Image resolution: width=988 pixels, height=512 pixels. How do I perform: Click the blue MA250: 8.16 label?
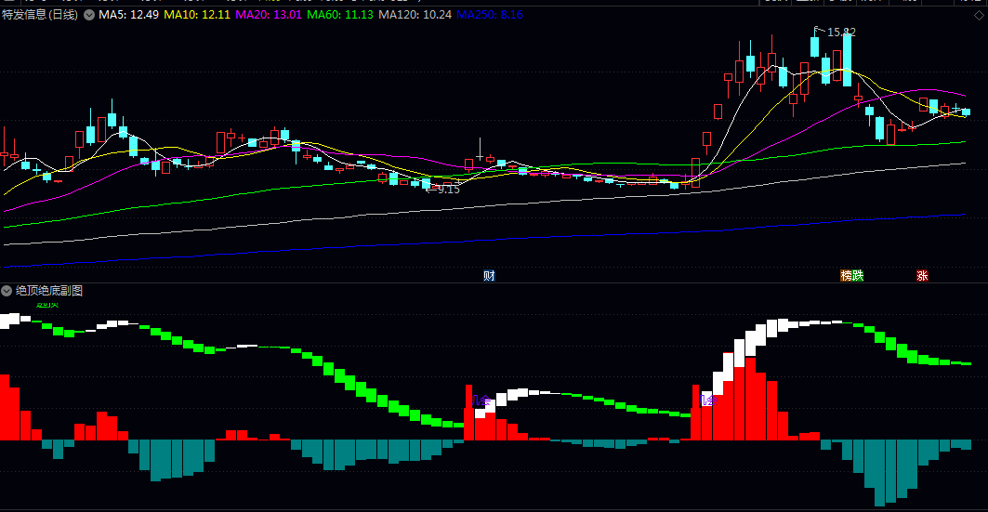[x=490, y=15]
